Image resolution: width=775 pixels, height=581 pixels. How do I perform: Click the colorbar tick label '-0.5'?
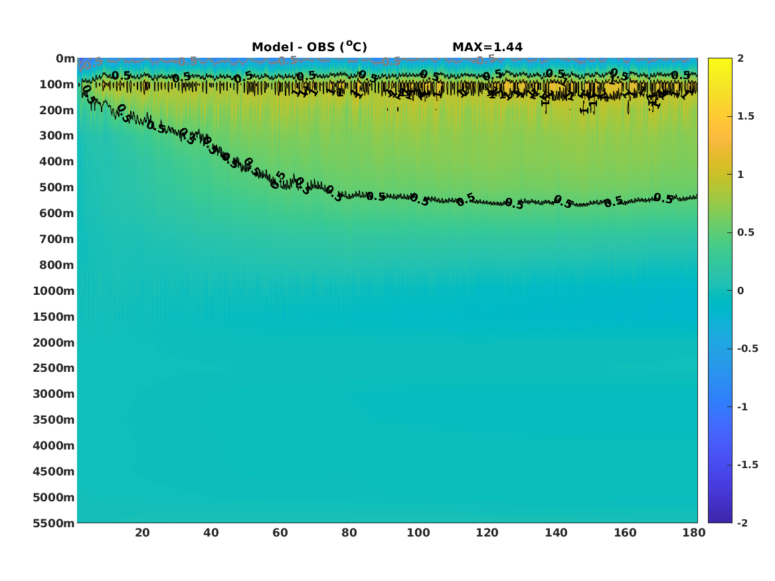coord(747,349)
